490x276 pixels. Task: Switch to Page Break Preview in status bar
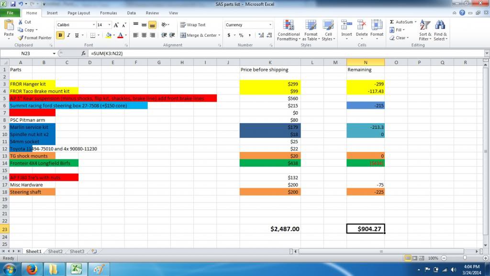click(422, 258)
